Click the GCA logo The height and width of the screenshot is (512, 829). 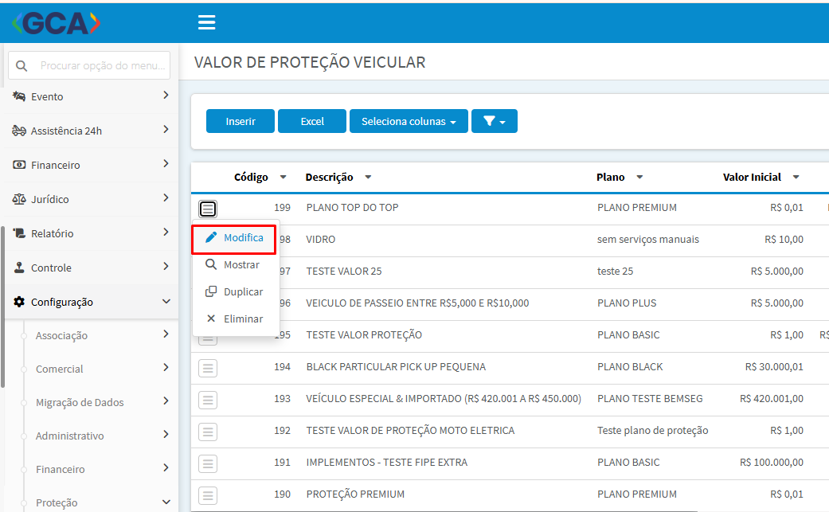[56, 23]
